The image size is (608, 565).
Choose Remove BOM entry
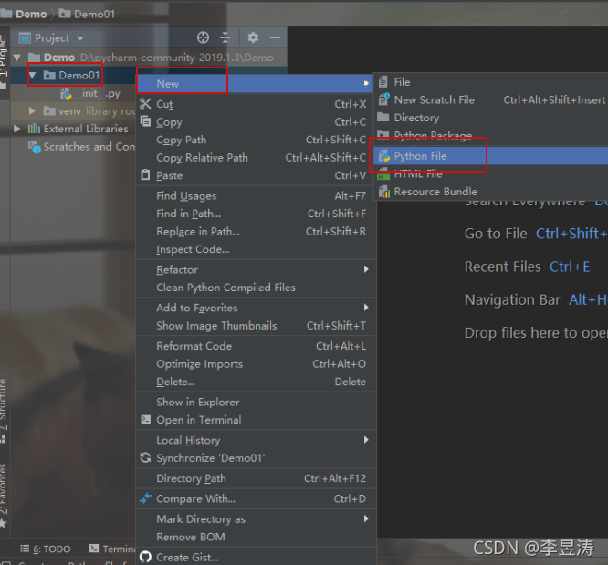(257, 537)
